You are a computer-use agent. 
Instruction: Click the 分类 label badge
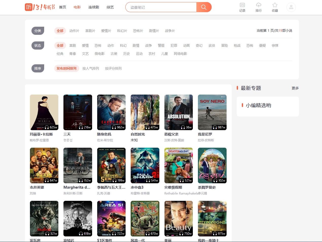click(38, 31)
